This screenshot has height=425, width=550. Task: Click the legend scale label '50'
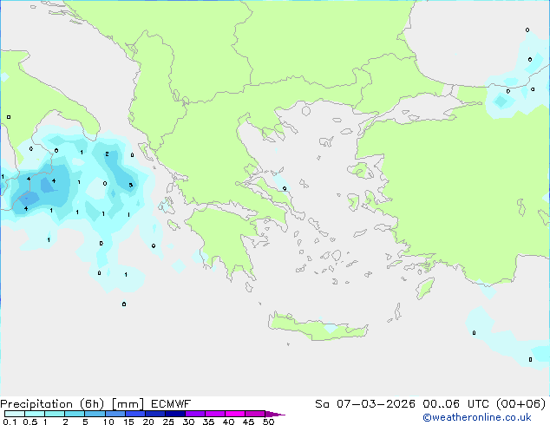coord(268,422)
